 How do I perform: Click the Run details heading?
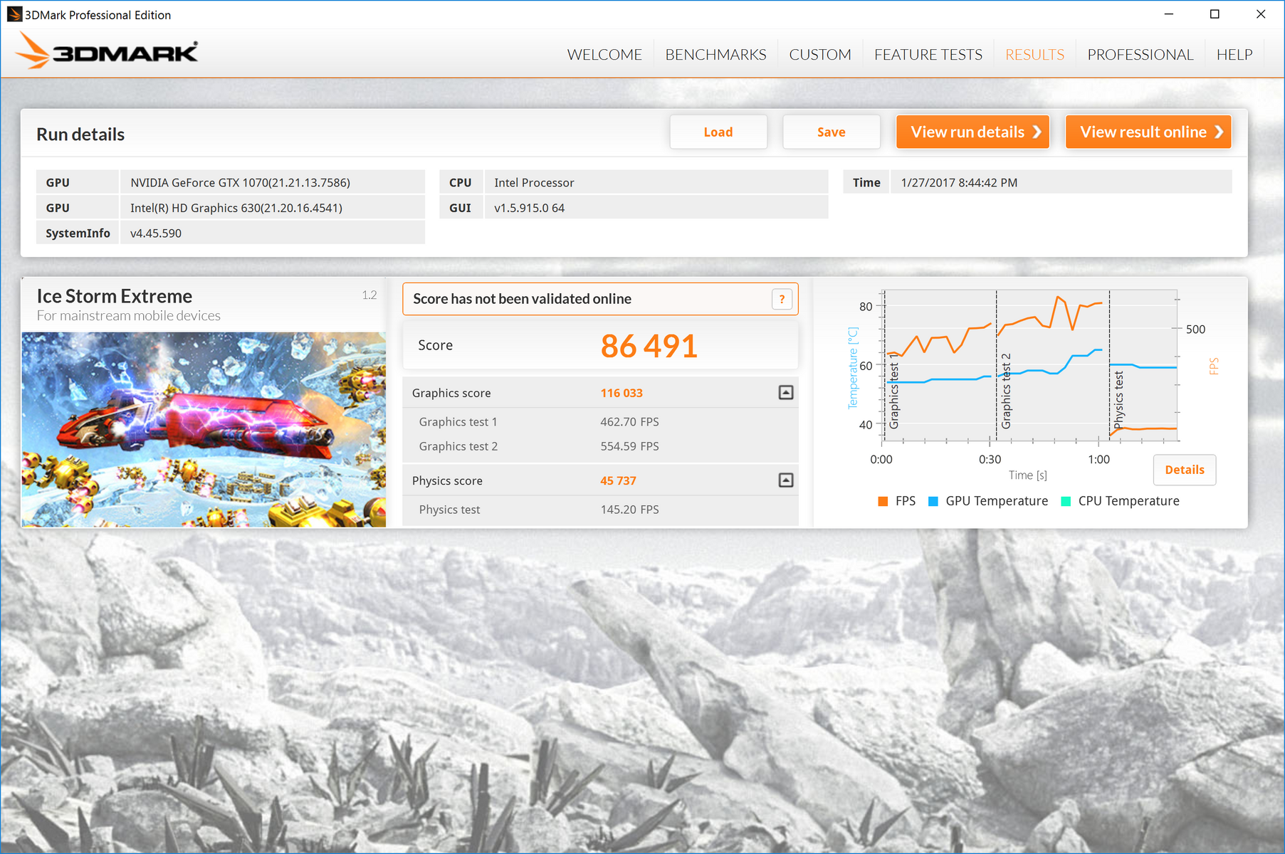80,135
